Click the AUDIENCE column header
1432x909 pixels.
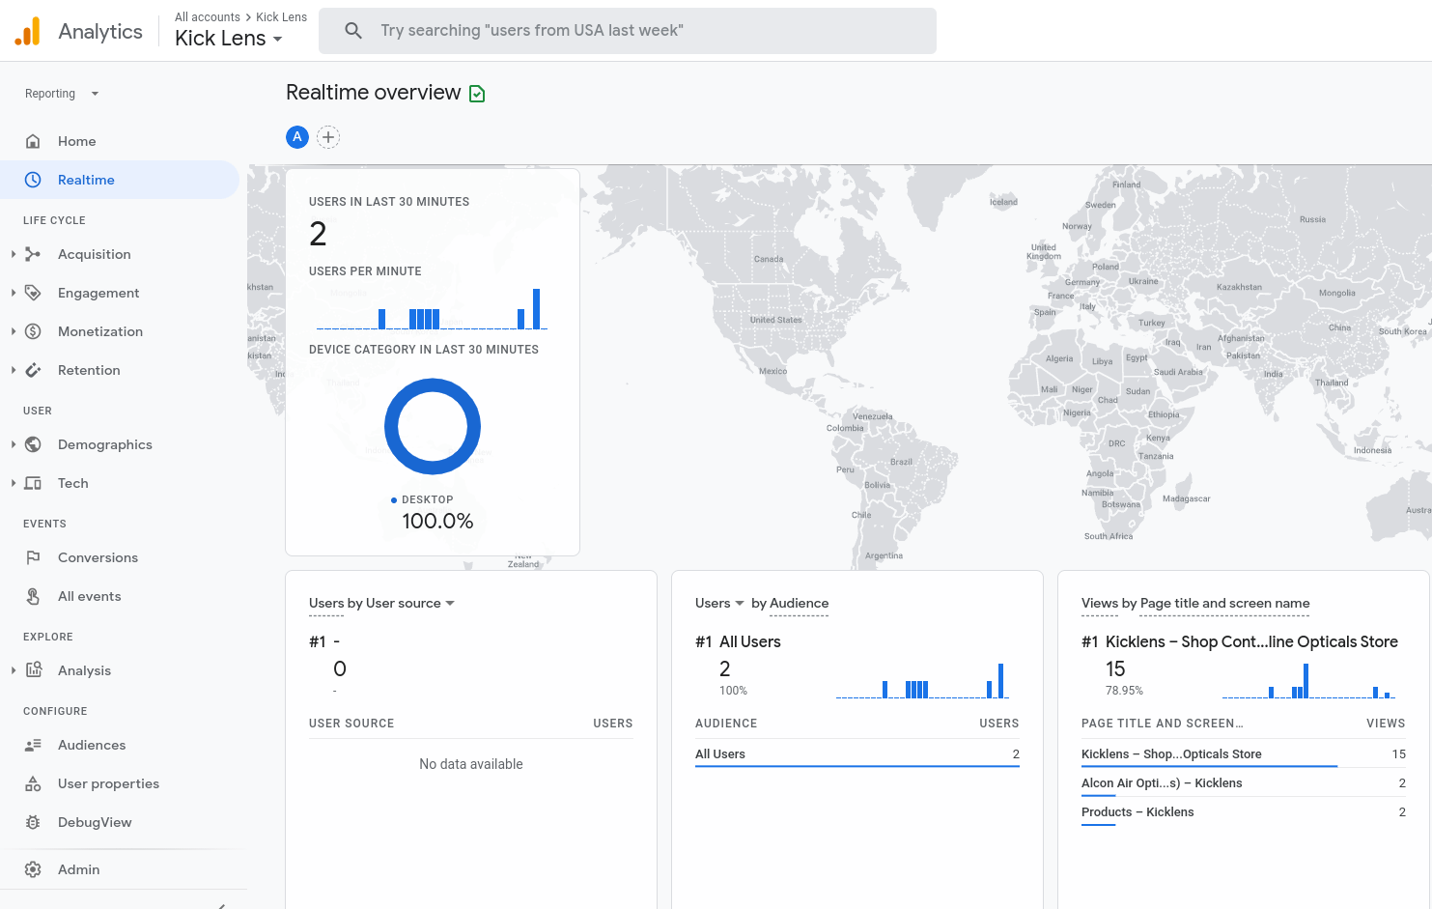coord(726,724)
